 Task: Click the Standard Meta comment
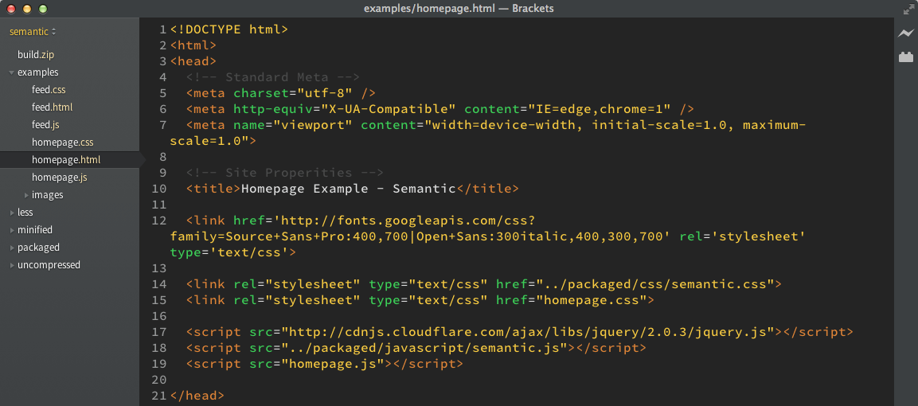[273, 77]
